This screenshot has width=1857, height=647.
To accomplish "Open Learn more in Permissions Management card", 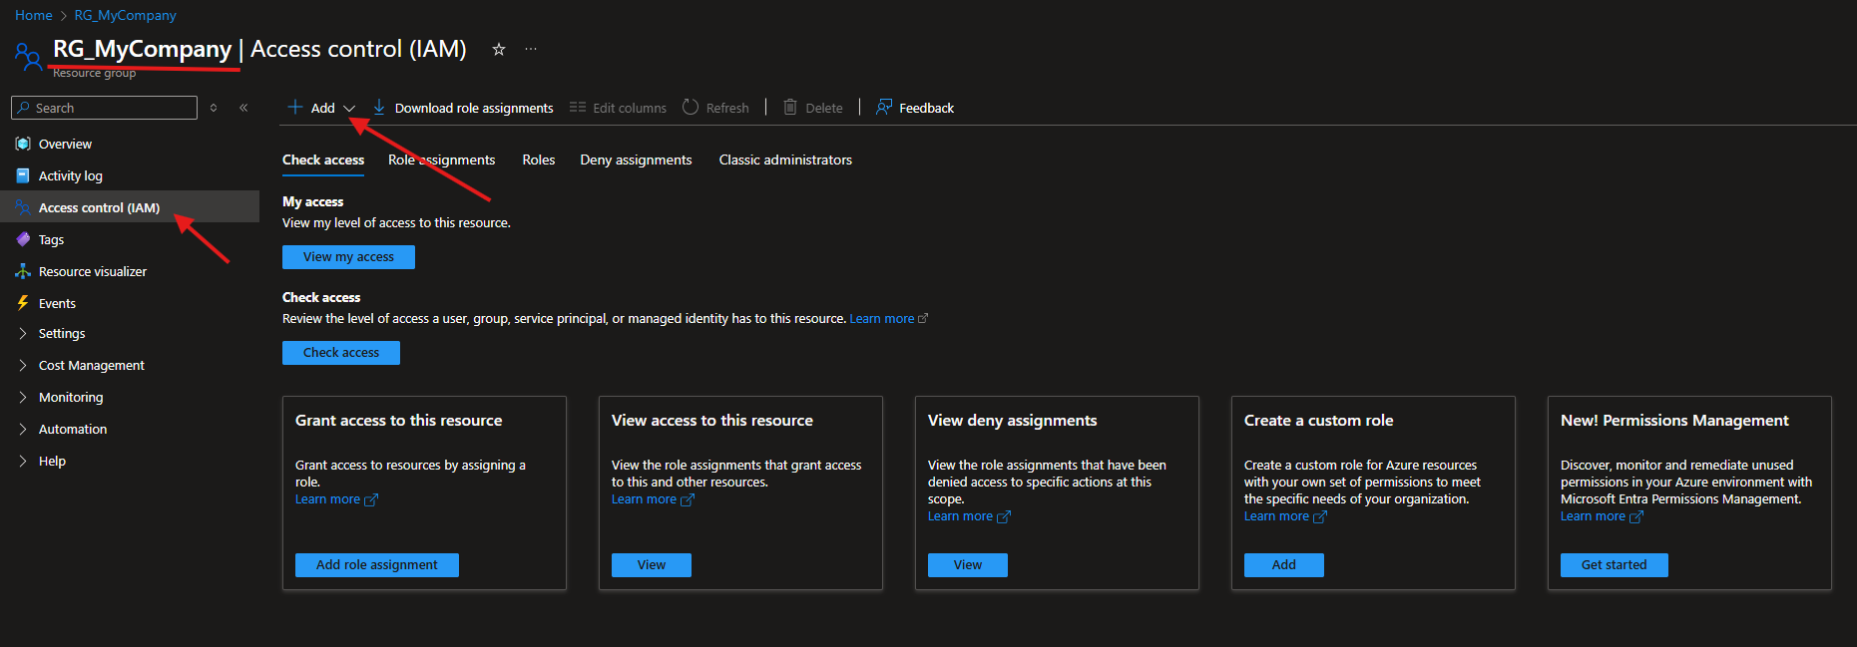I will pos(1593,516).
